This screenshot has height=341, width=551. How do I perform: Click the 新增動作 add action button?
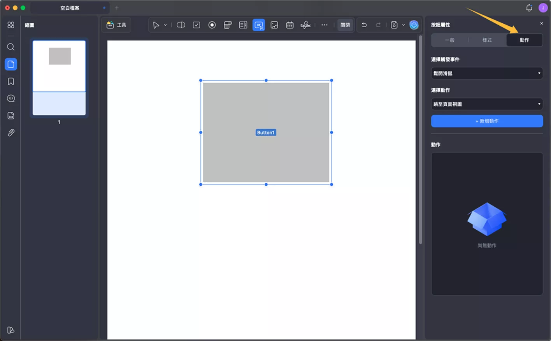click(x=487, y=121)
